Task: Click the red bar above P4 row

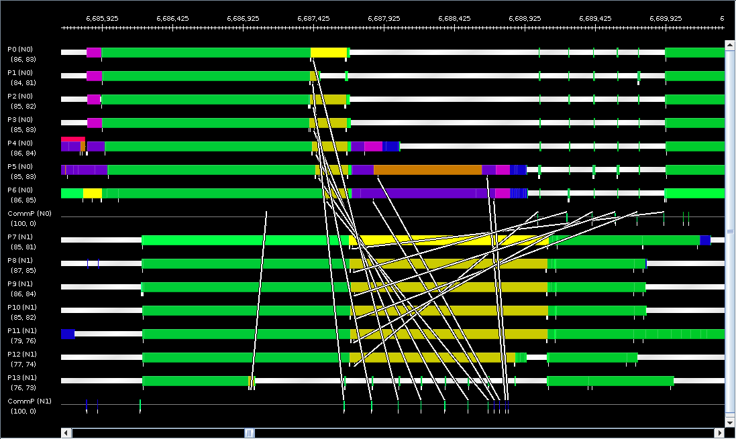Action: 72,139
